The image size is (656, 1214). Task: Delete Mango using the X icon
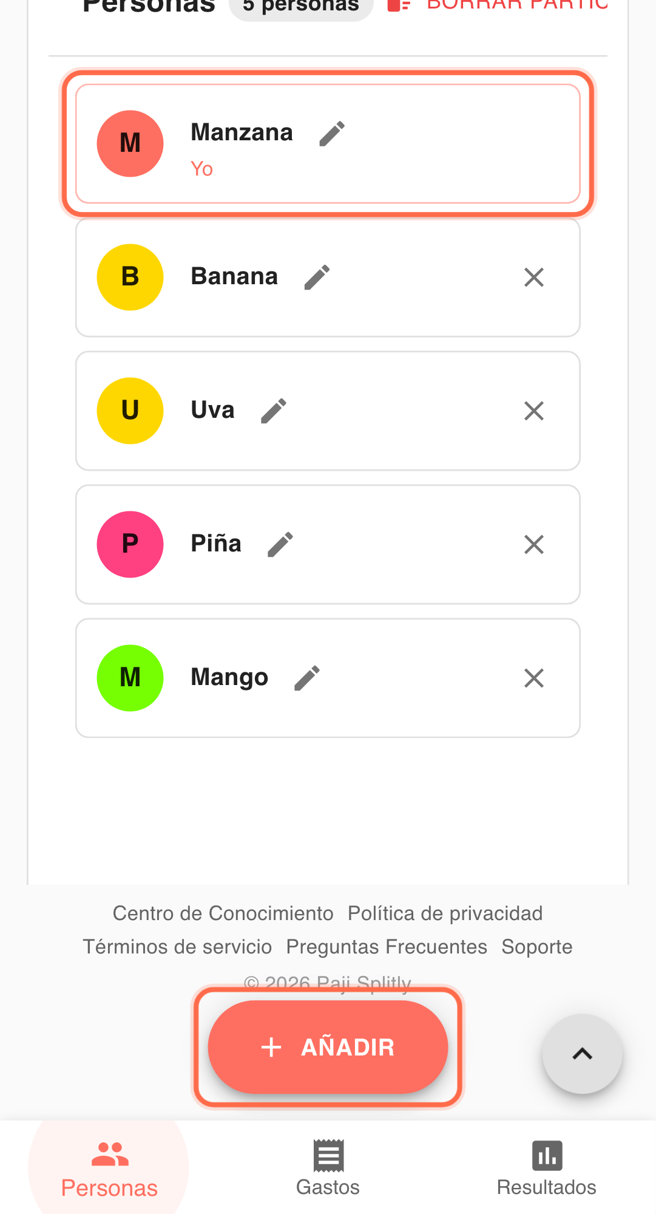pos(533,678)
